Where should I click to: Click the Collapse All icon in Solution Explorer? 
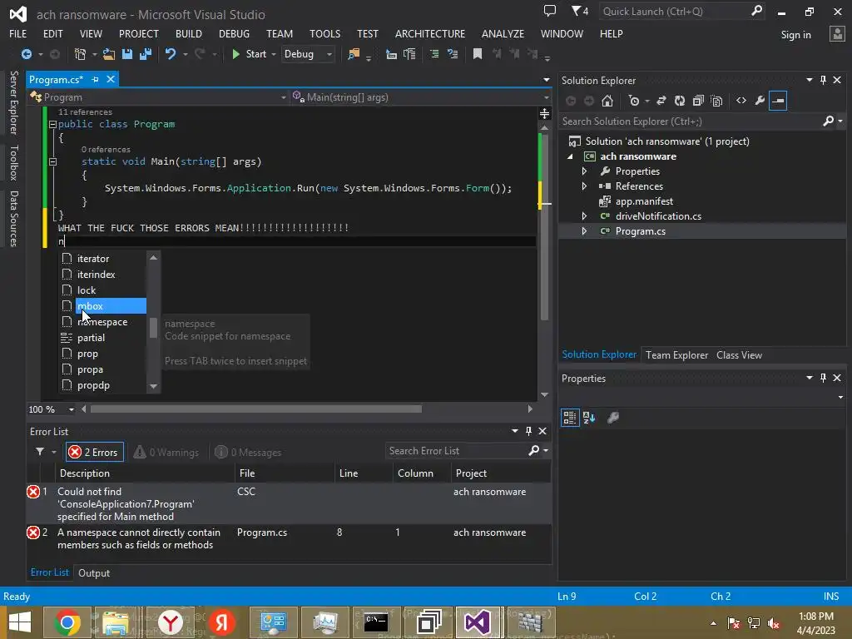(698, 101)
